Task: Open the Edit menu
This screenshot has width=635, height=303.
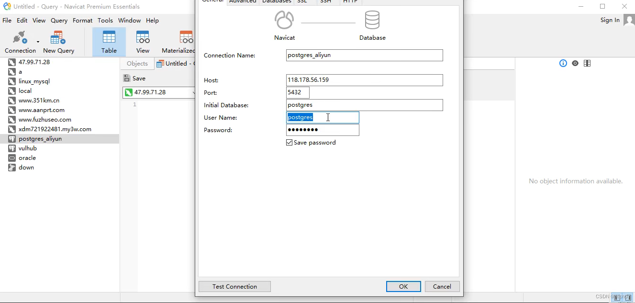Action: (x=22, y=21)
